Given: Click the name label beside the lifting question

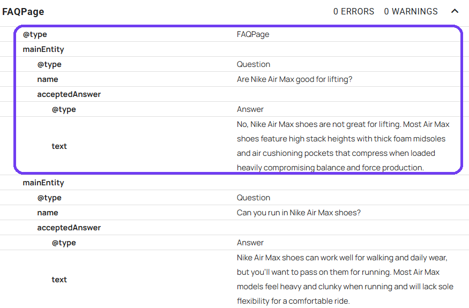Looking at the screenshot, I should [47, 79].
